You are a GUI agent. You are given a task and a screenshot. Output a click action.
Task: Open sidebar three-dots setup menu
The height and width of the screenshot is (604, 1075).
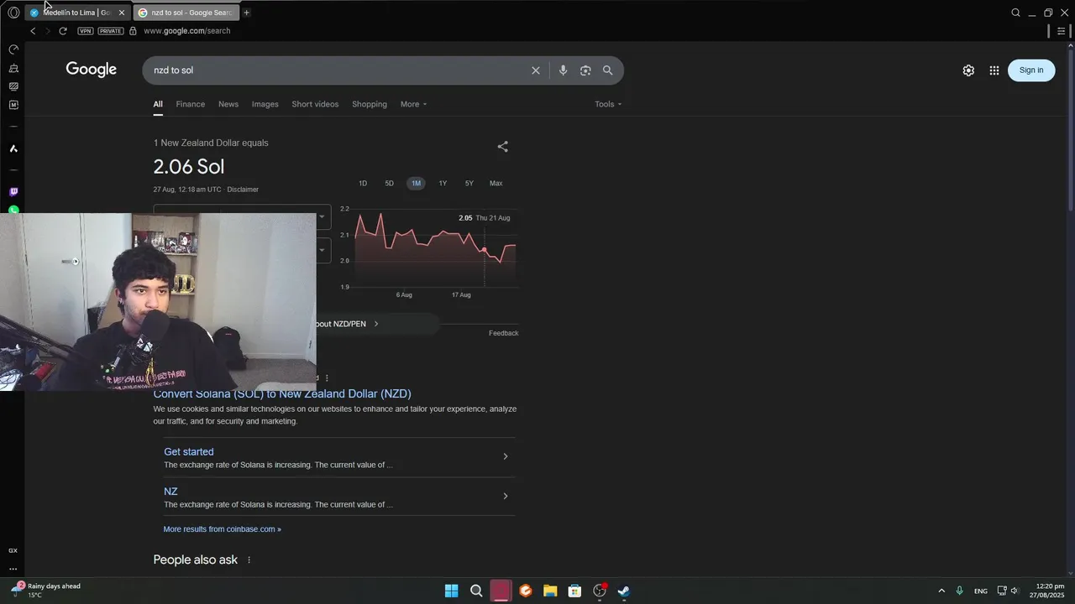click(13, 570)
